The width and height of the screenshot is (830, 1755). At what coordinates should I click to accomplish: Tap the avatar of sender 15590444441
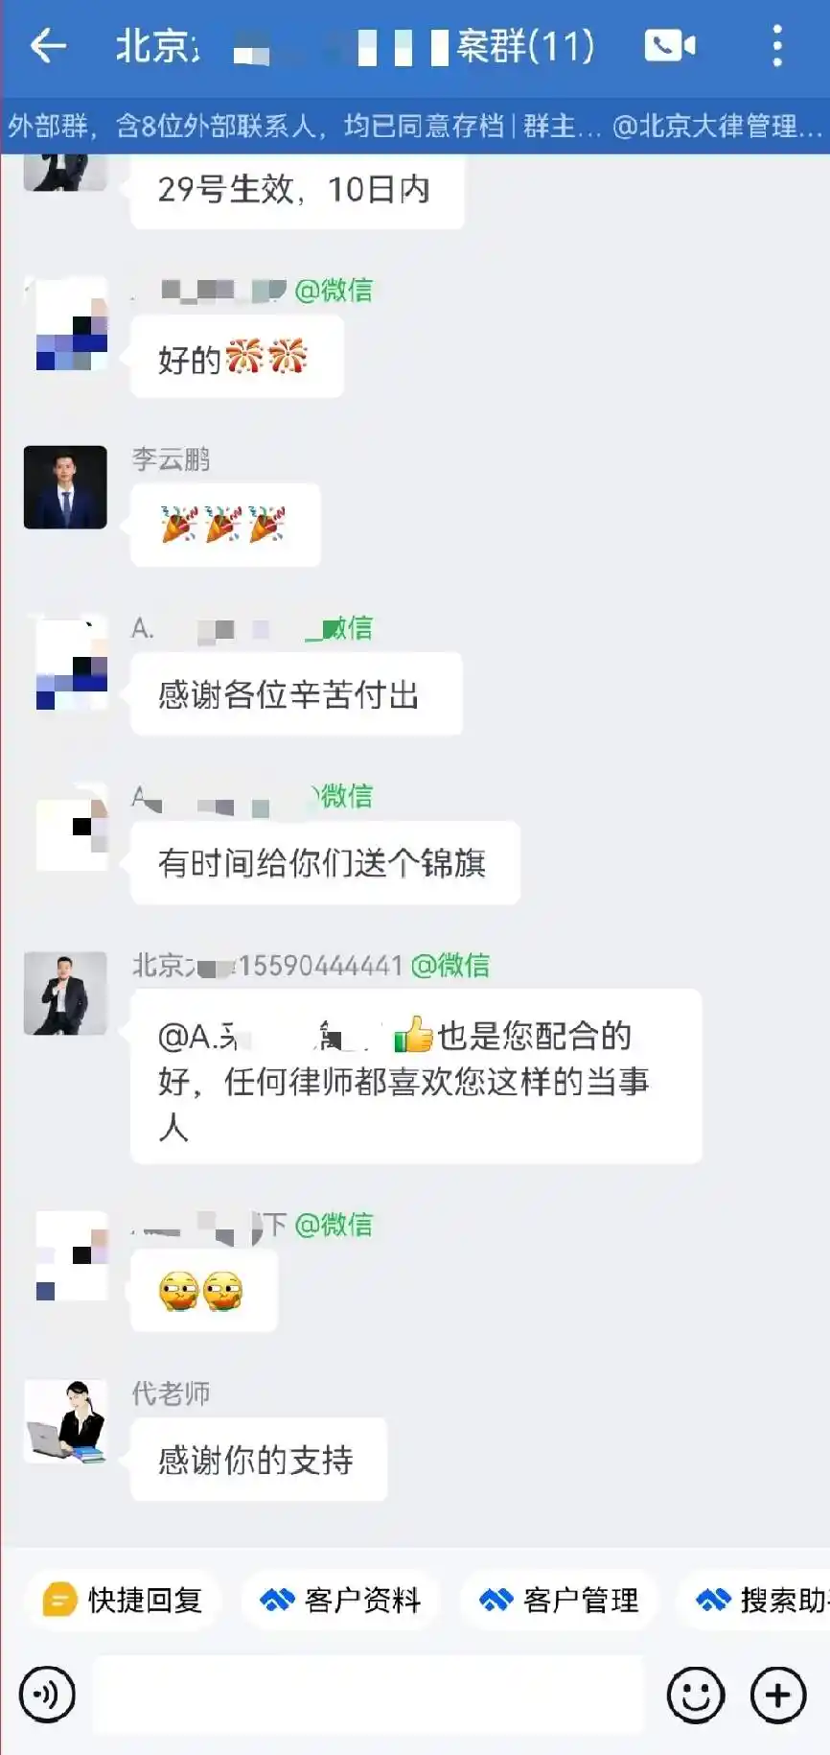coord(65,993)
